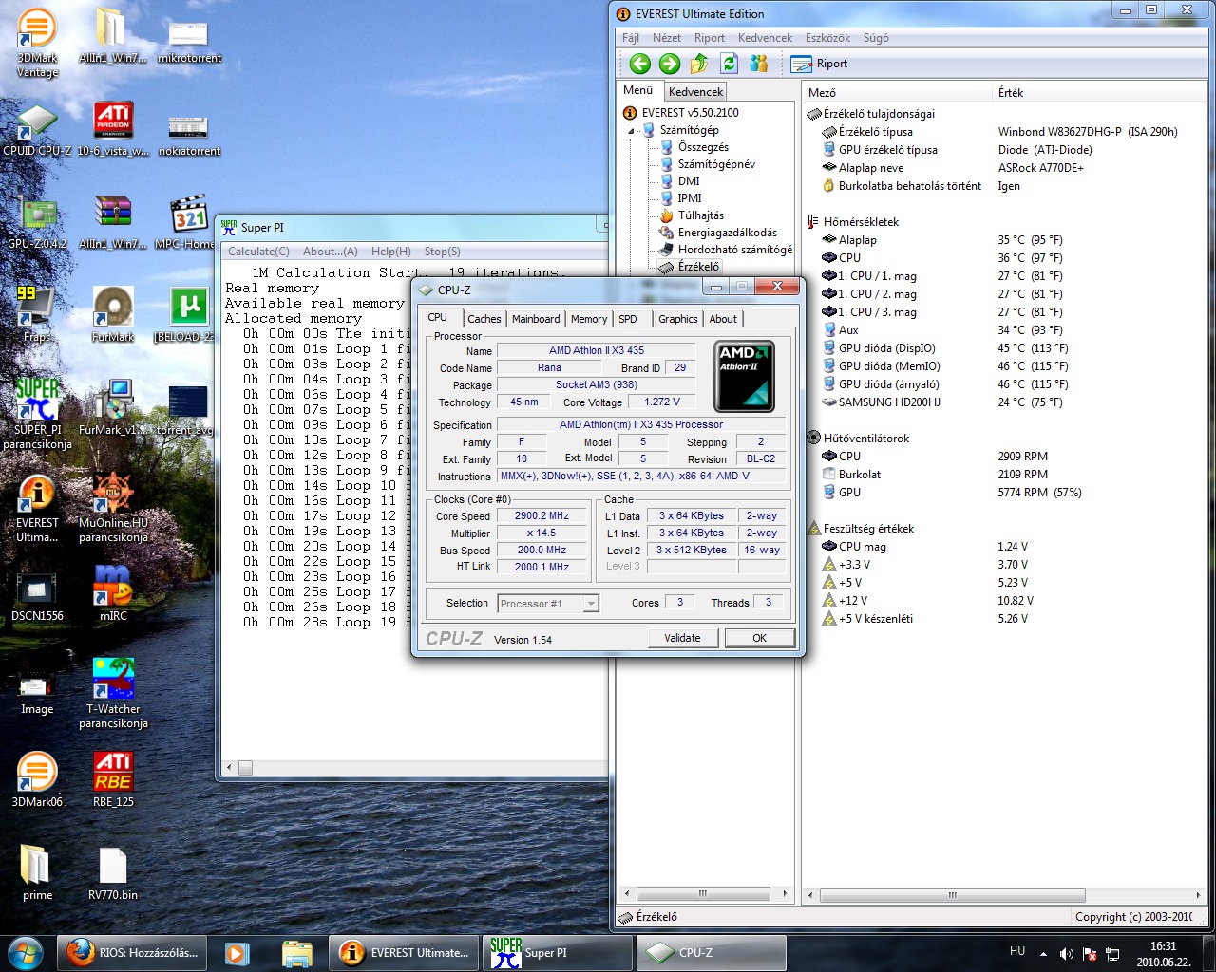Select EVEREST v5.50.2100 root node
Image resolution: width=1216 pixels, height=972 pixels.
point(690,113)
